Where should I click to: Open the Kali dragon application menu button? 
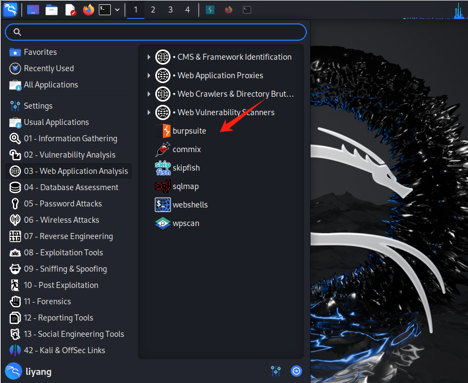pos(10,10)
